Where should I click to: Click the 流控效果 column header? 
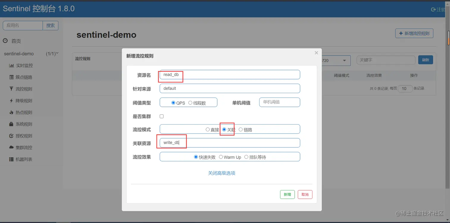click(x=374, y=76)
